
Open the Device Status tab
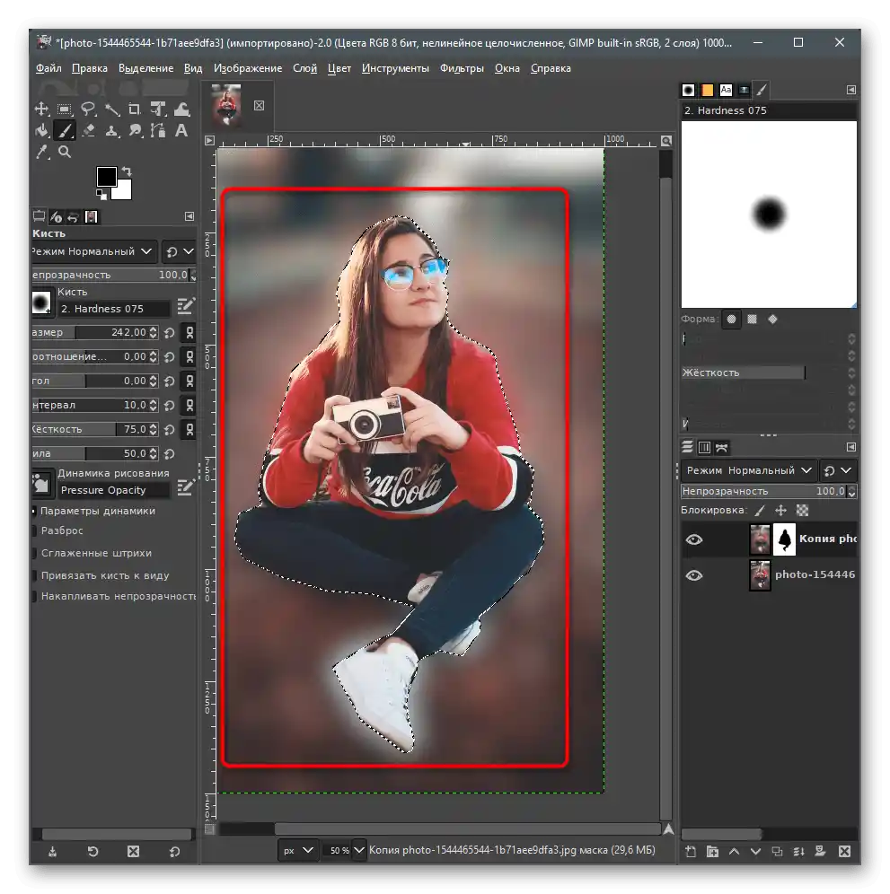coord(56,216)
